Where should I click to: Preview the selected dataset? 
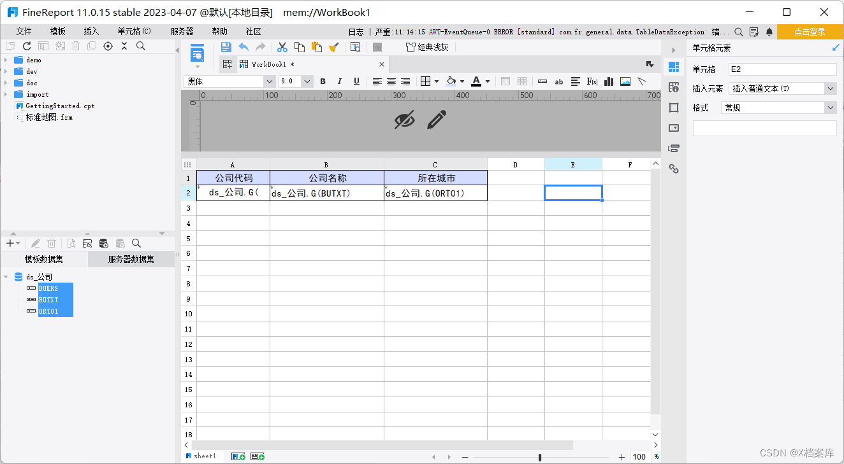tap(71, 243)
